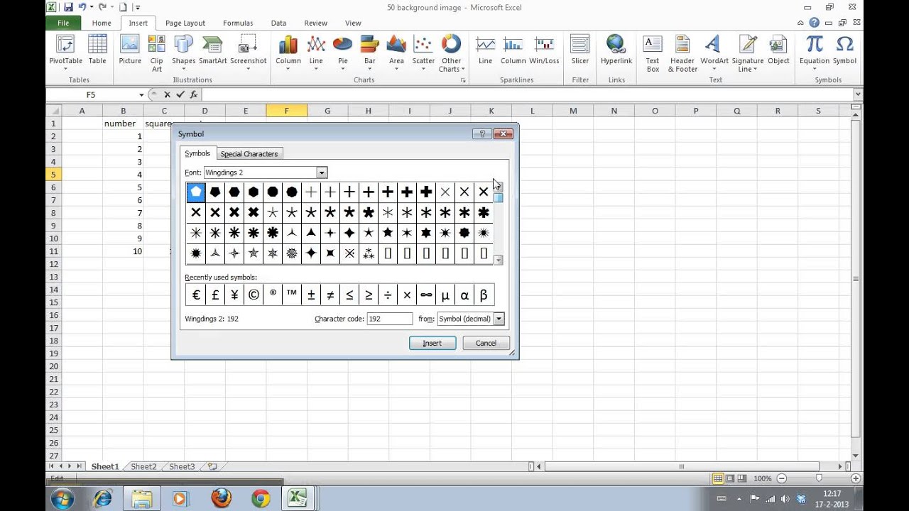Open Clip Art from the ribbon
The width and height of the screenshot is (909, 511).
click(156, 53)
